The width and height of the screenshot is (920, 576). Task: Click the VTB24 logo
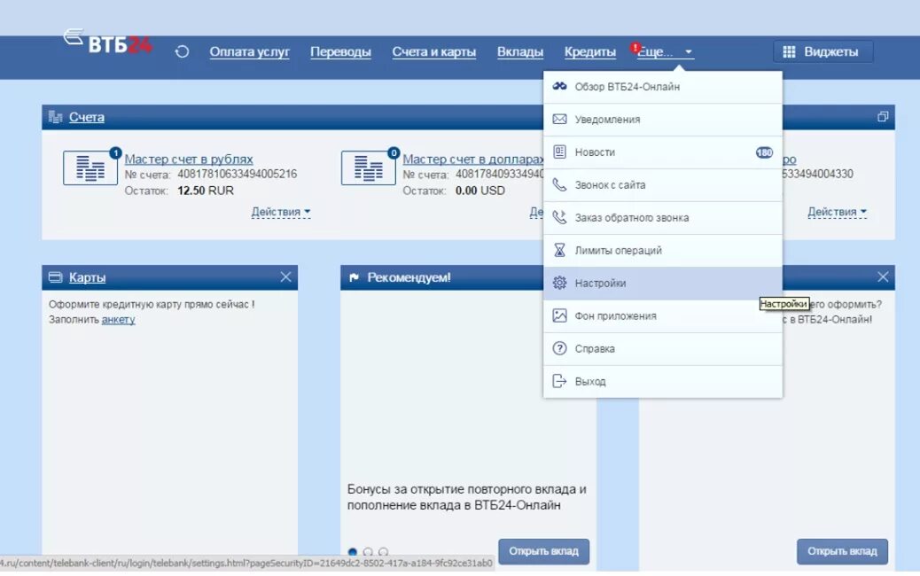[x=107, y=42]
